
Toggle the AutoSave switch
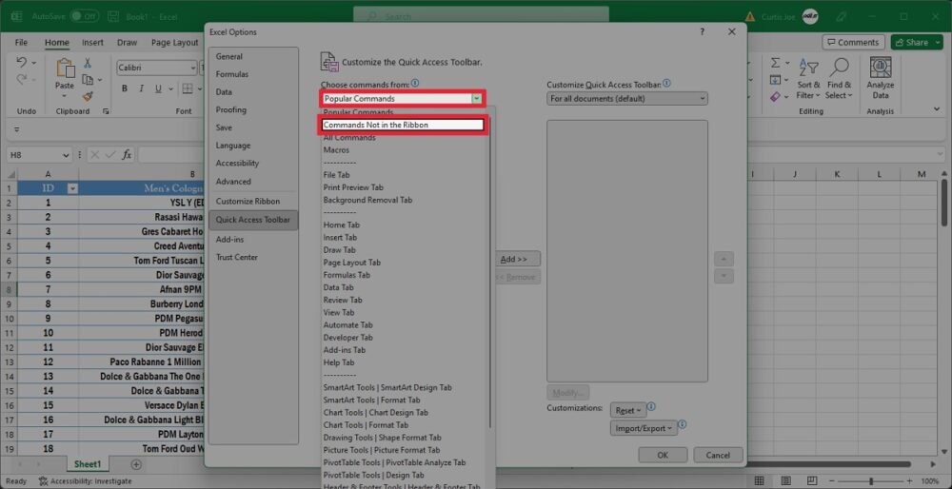click(84, 16)
